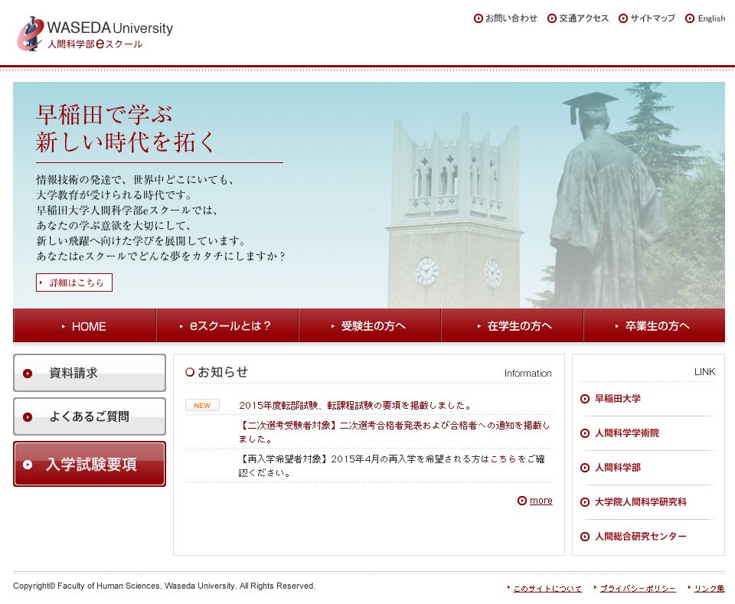The image size is (735, 604).
Task: Open the 早稲田大学 link
Action: tap(617, 399)
